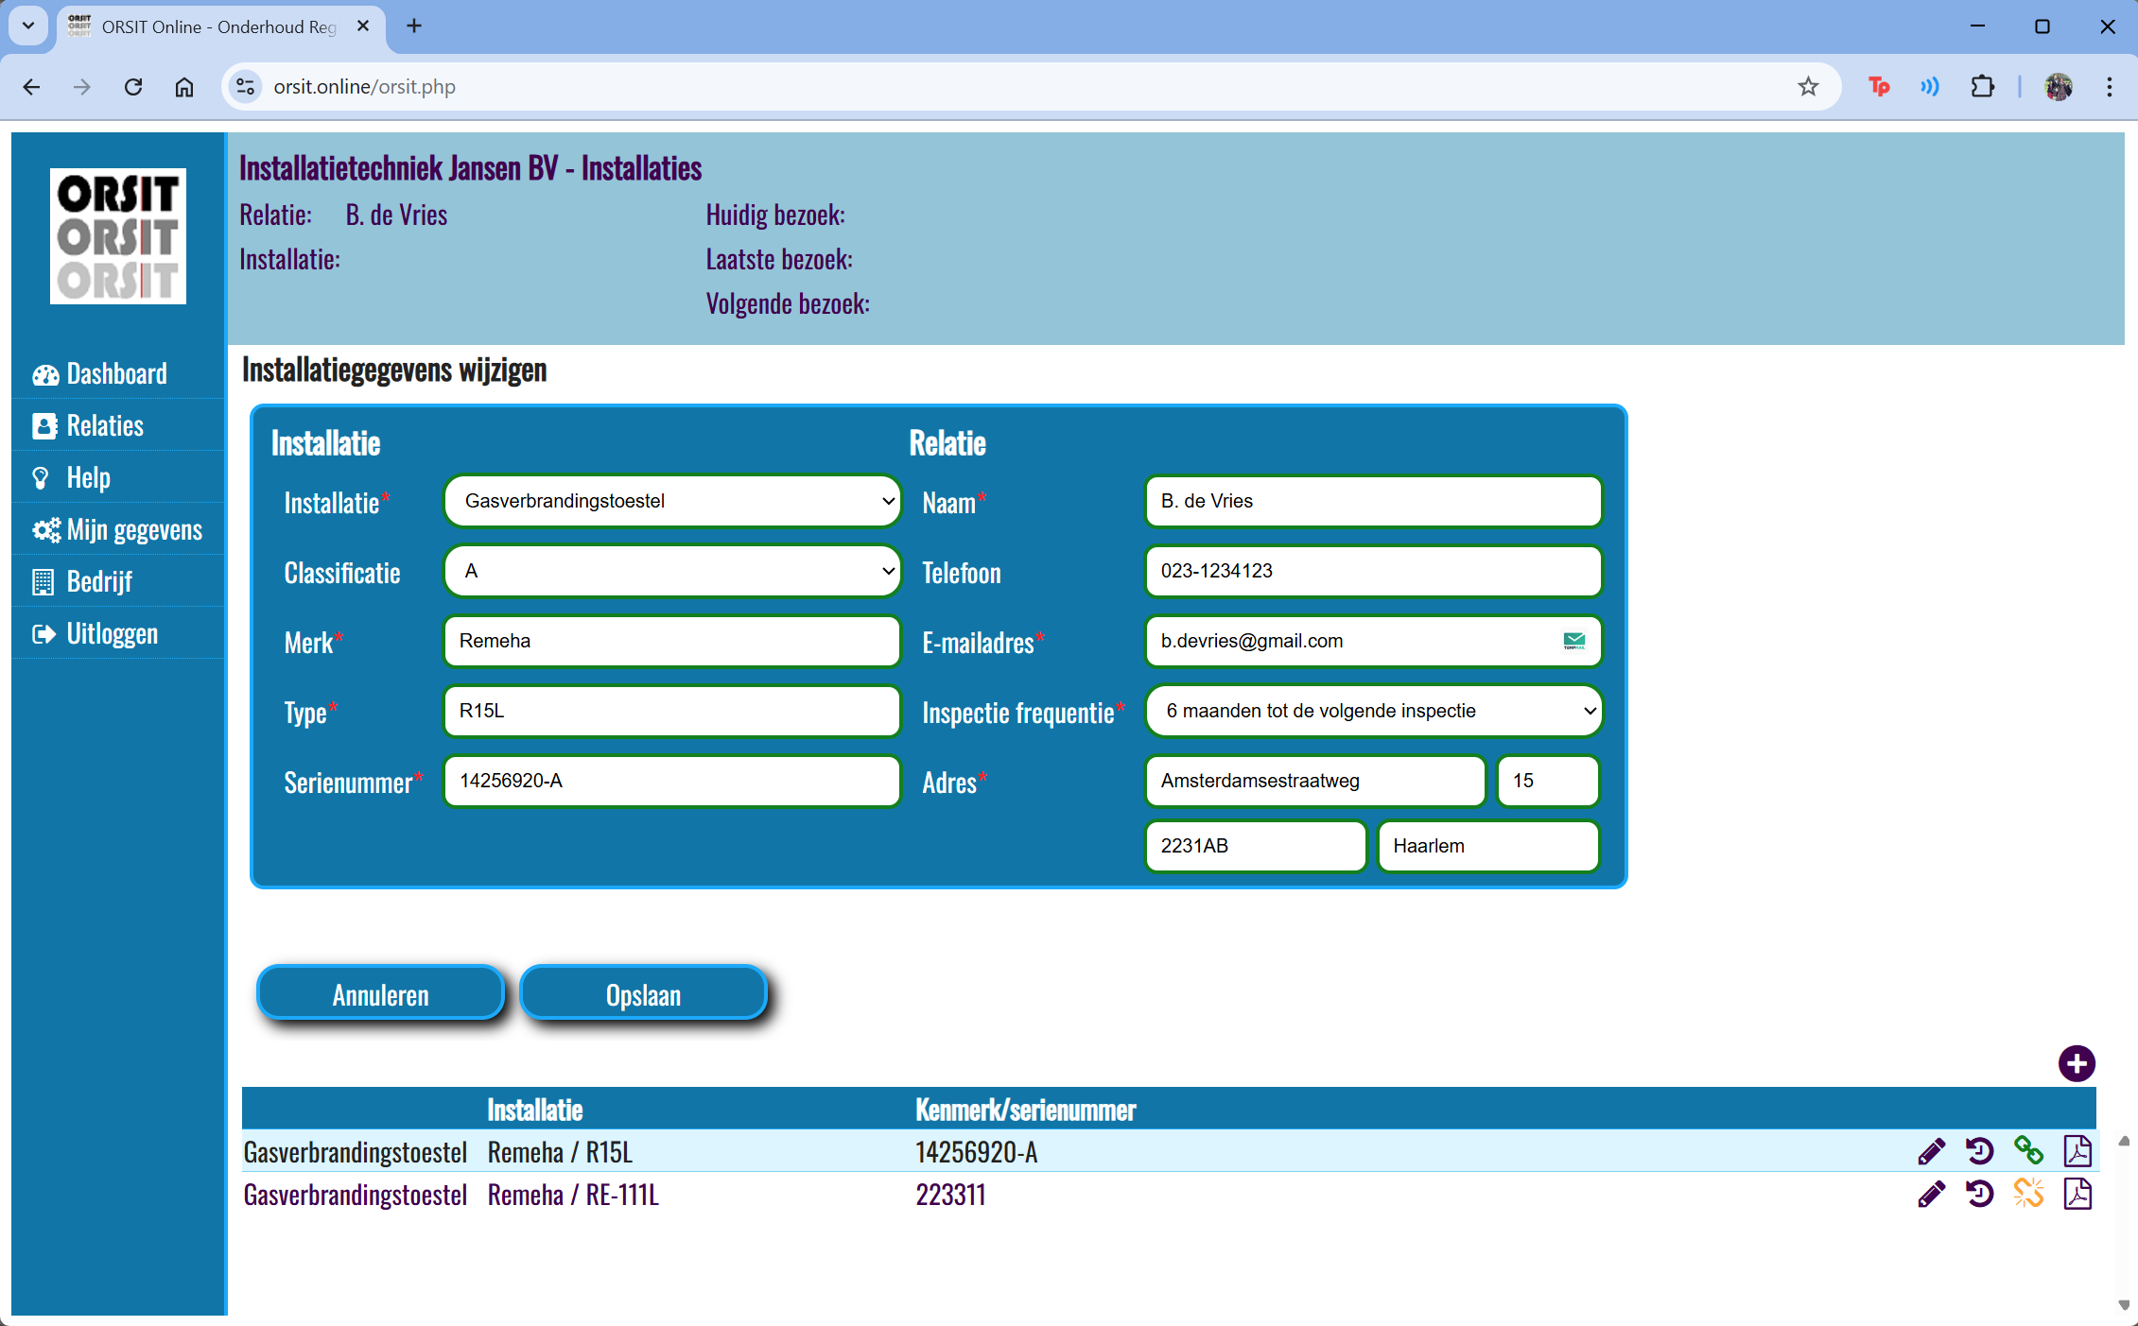The image size is (2138, 1326).
Task: Open the Tp extension icon
Action: (x=1878, y=87)
